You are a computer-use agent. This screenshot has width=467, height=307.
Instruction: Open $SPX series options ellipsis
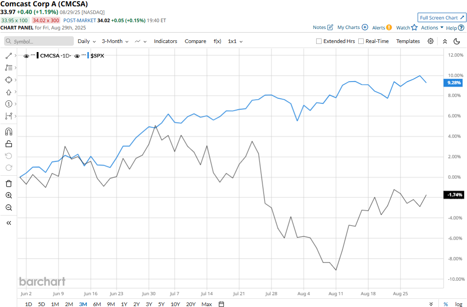coord(84,55)
